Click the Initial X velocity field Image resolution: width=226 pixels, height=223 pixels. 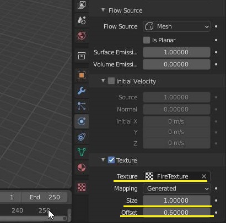point(176,121)
